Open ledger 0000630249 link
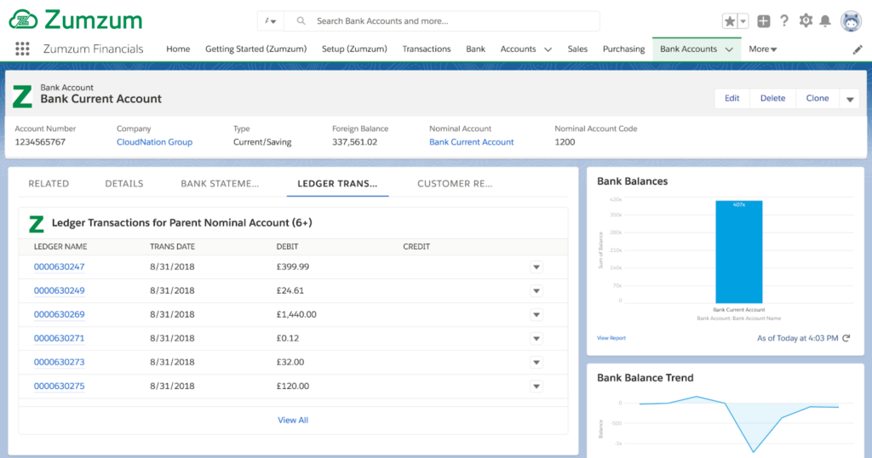The image size is (872, 458). pos(59,290)
